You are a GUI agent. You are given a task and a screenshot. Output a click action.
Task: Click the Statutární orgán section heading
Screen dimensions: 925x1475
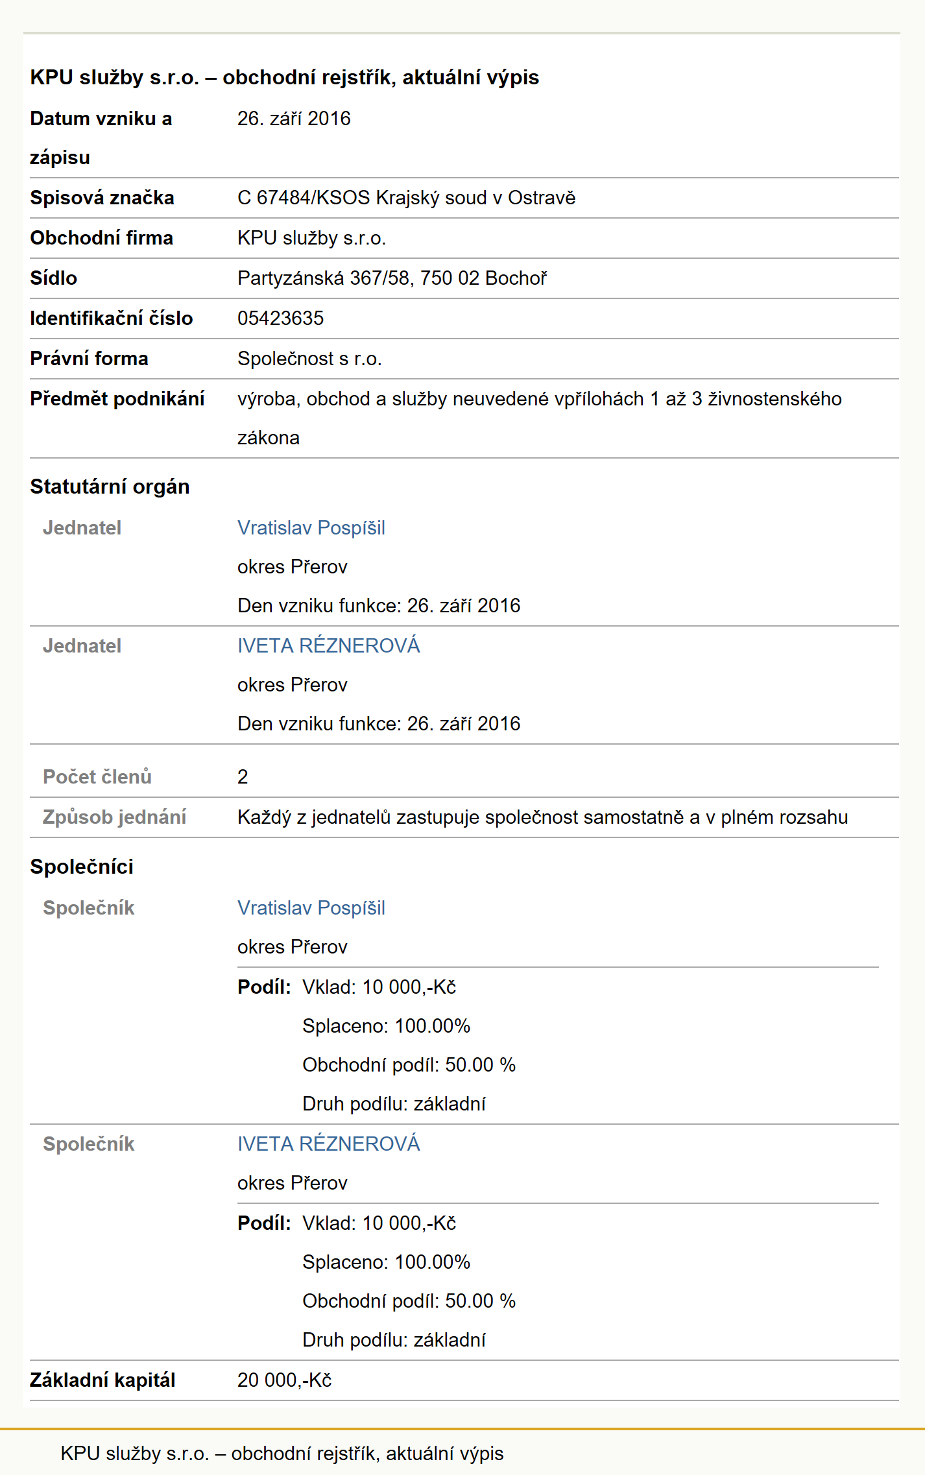[110, 486]
